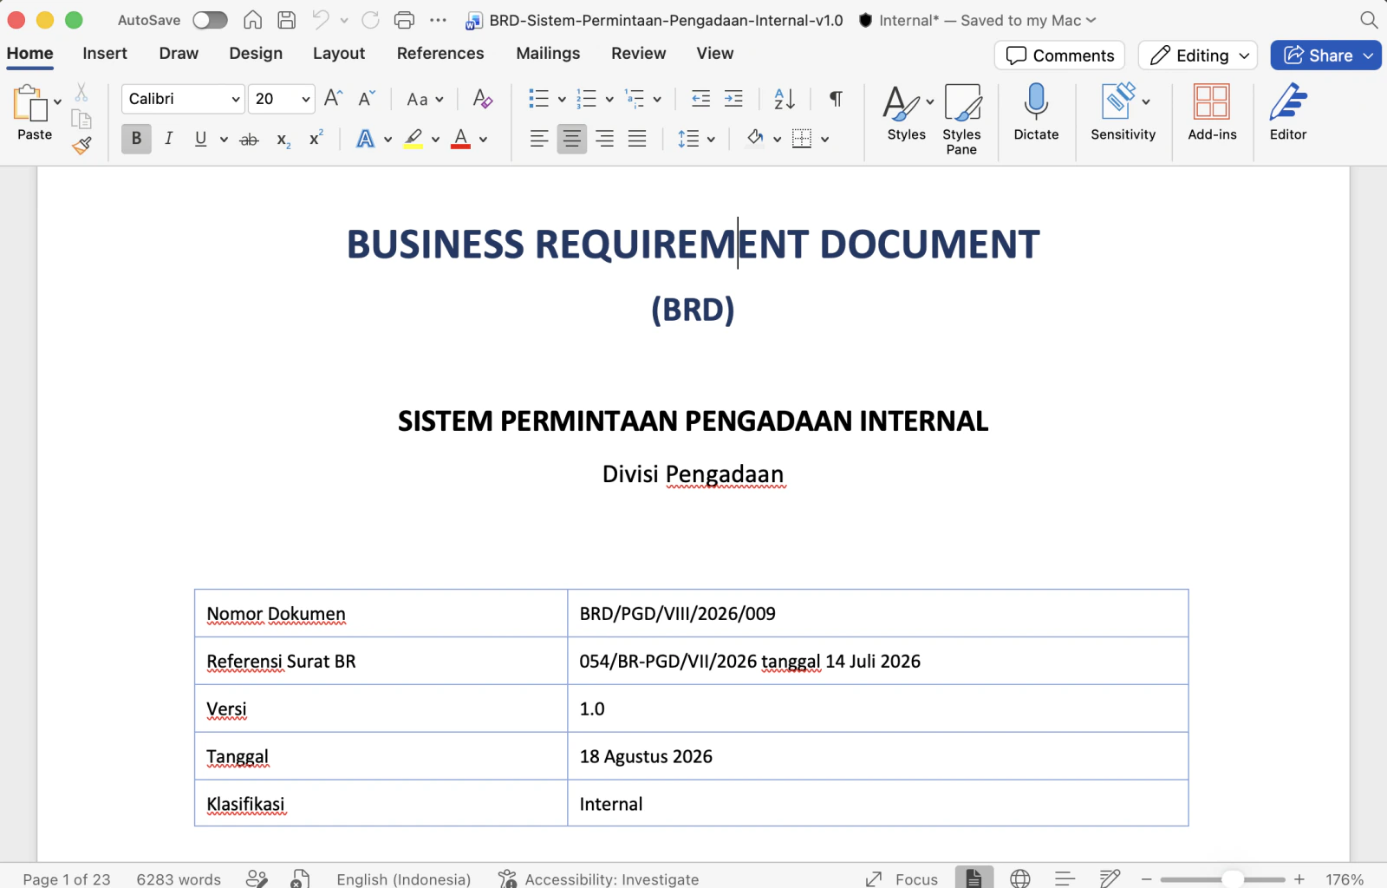Viewport: 1387px width, 888px height.
Task: Open the Editing mode dropdown
Action: [1198, 55]
